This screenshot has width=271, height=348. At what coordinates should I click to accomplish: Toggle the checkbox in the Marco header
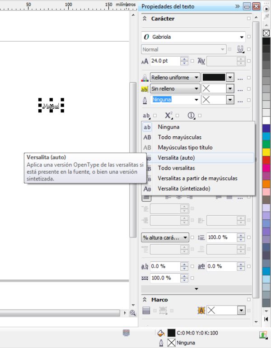click(249, 299)
